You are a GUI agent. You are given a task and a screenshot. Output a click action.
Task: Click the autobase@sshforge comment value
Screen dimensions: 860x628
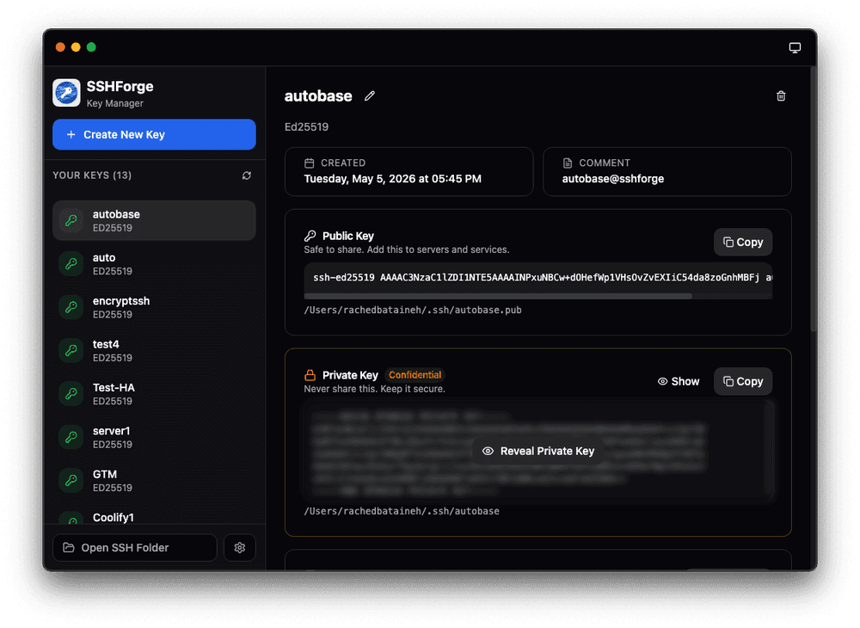[612, 179]
